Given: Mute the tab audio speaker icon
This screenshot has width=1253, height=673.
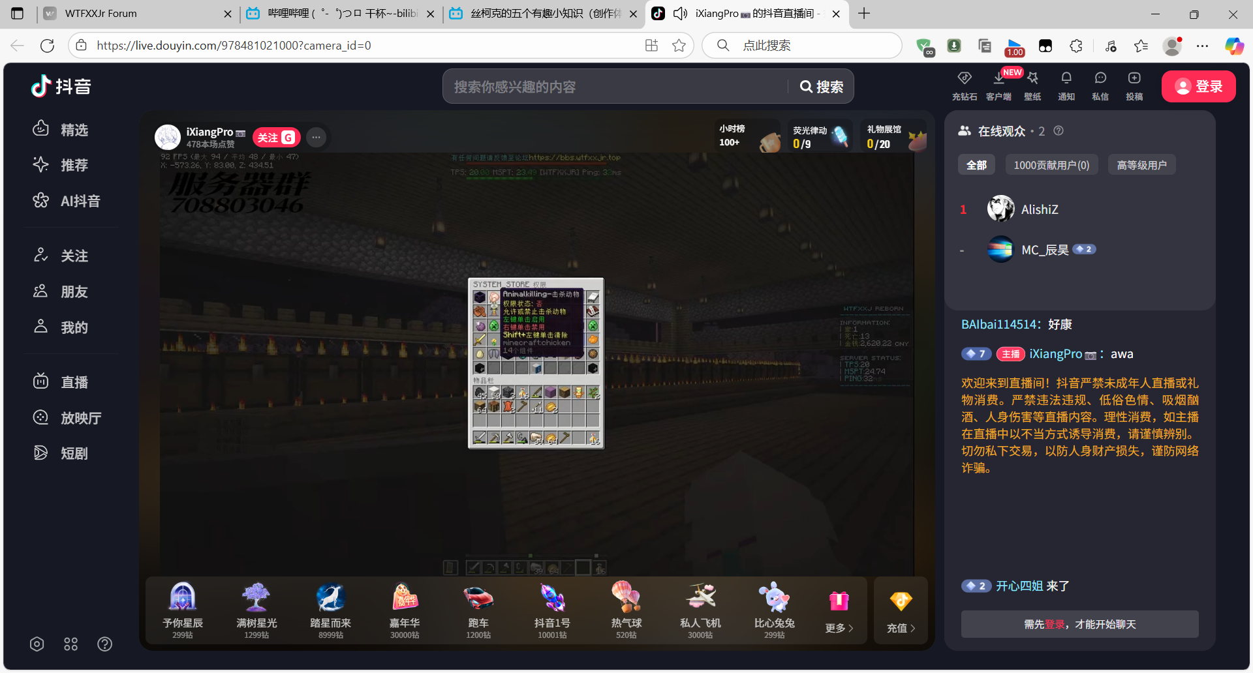Looking at the screenshot, I should (x=680, y=14).
